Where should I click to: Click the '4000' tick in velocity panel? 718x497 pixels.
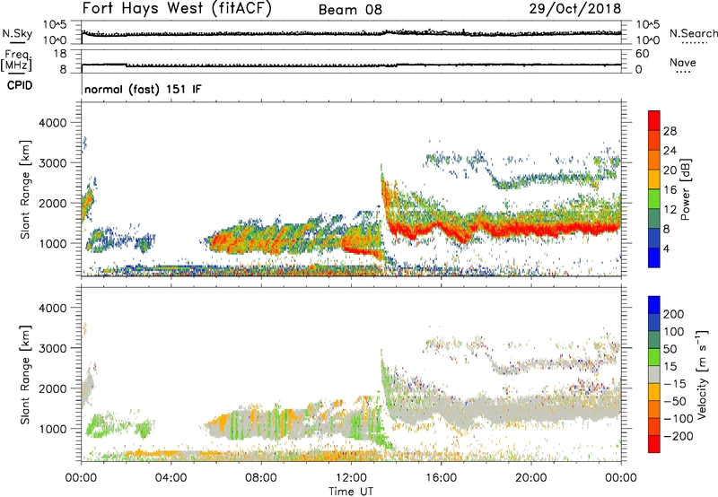click(x=53, y=308)
